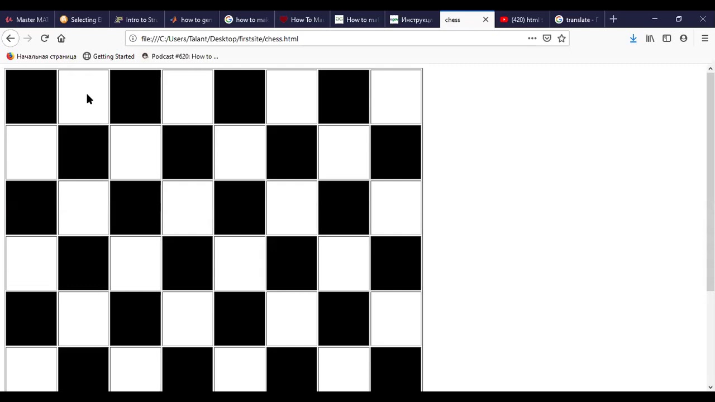Save page to Pocket icon
Viewport: 715px width, 402px height.
point(547,39)
